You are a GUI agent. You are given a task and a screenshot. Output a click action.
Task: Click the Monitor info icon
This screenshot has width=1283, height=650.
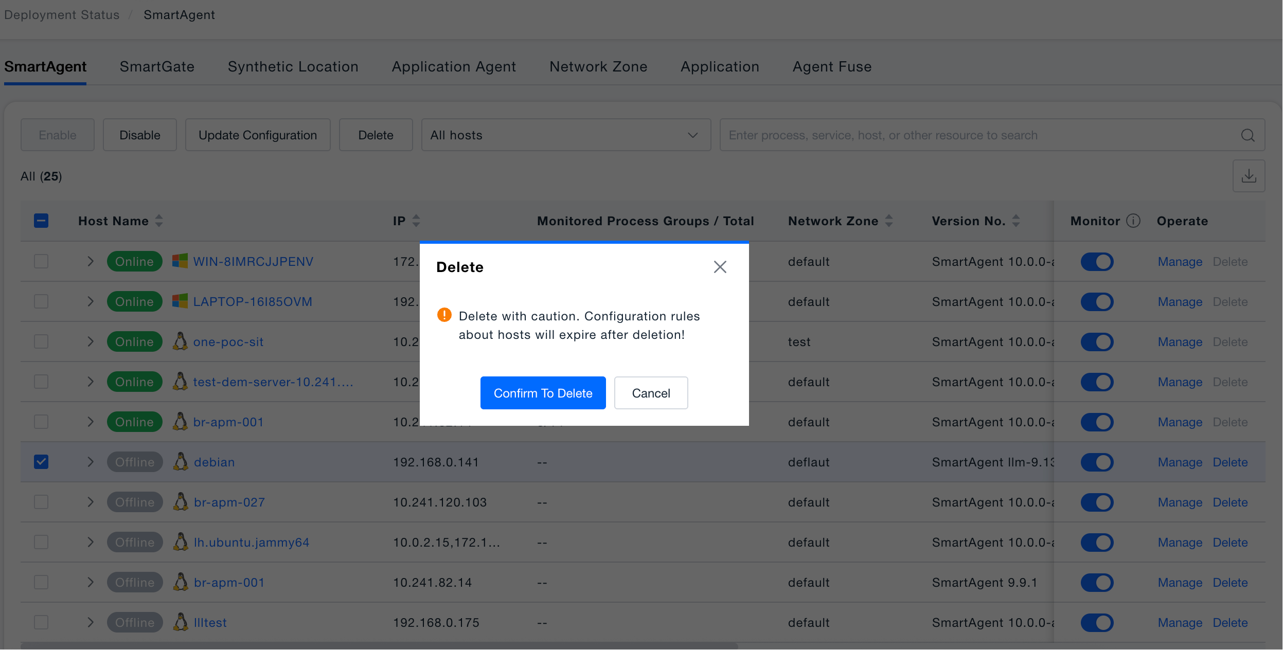coord(1133,221)
